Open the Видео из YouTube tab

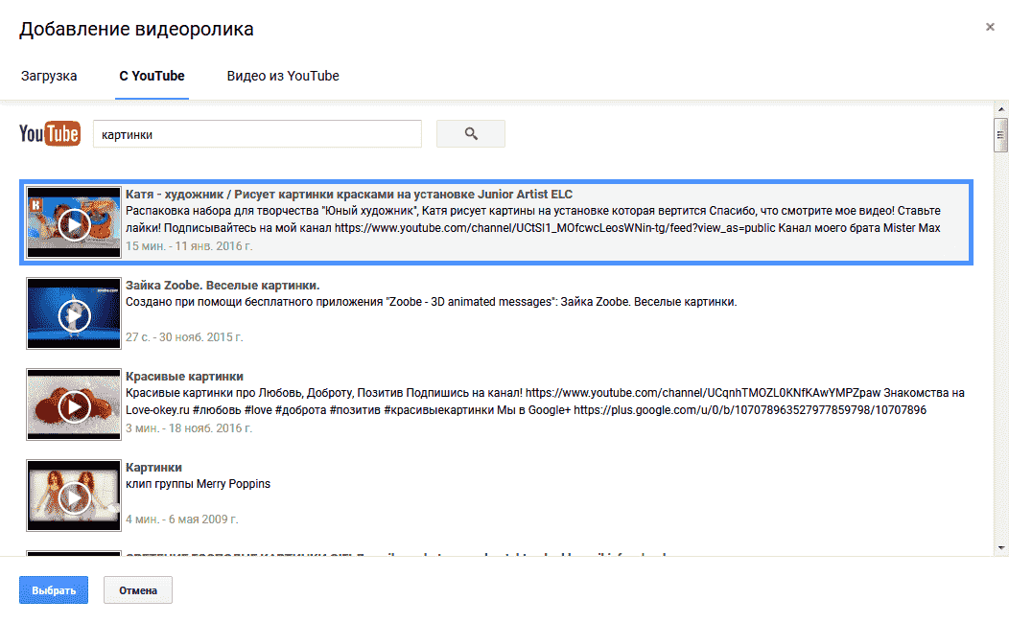pos(283,76)
